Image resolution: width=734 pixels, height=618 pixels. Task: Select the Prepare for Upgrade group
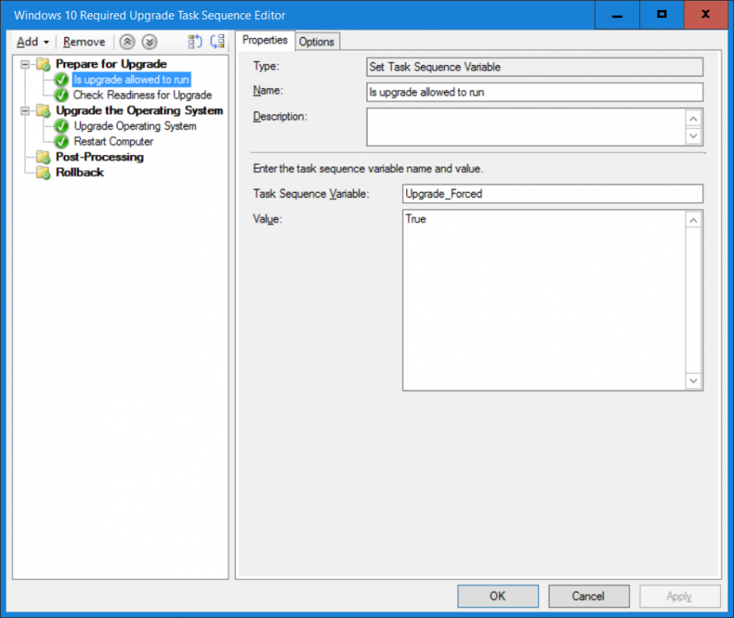pos(111,64)
